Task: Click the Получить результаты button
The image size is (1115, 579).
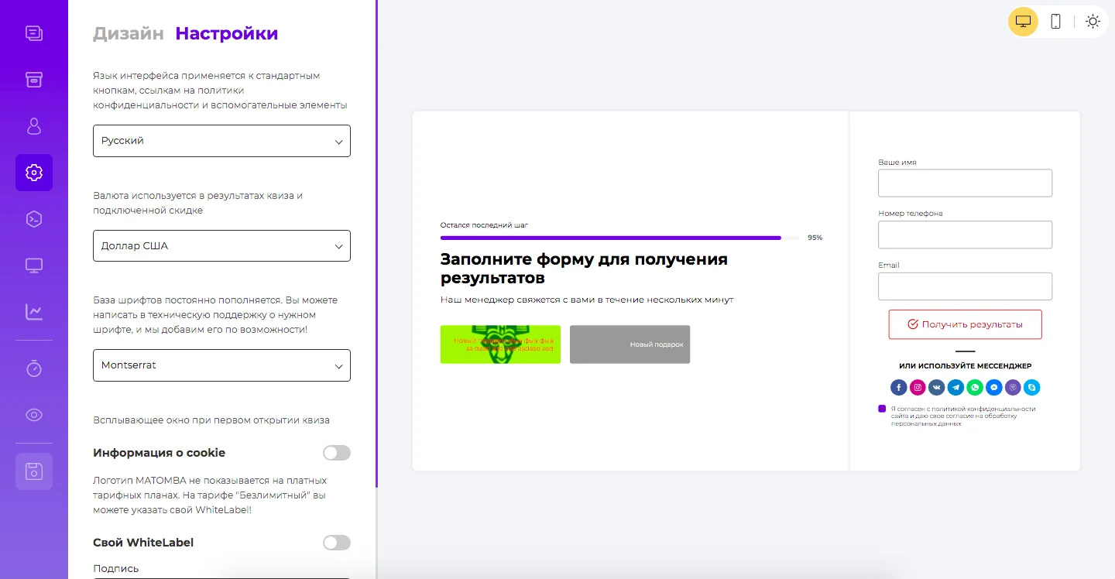Action: pyautogui.click(x=965, y=324)
